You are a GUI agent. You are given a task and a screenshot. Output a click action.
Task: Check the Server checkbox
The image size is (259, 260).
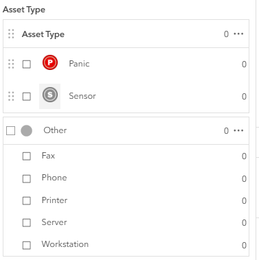27,222
